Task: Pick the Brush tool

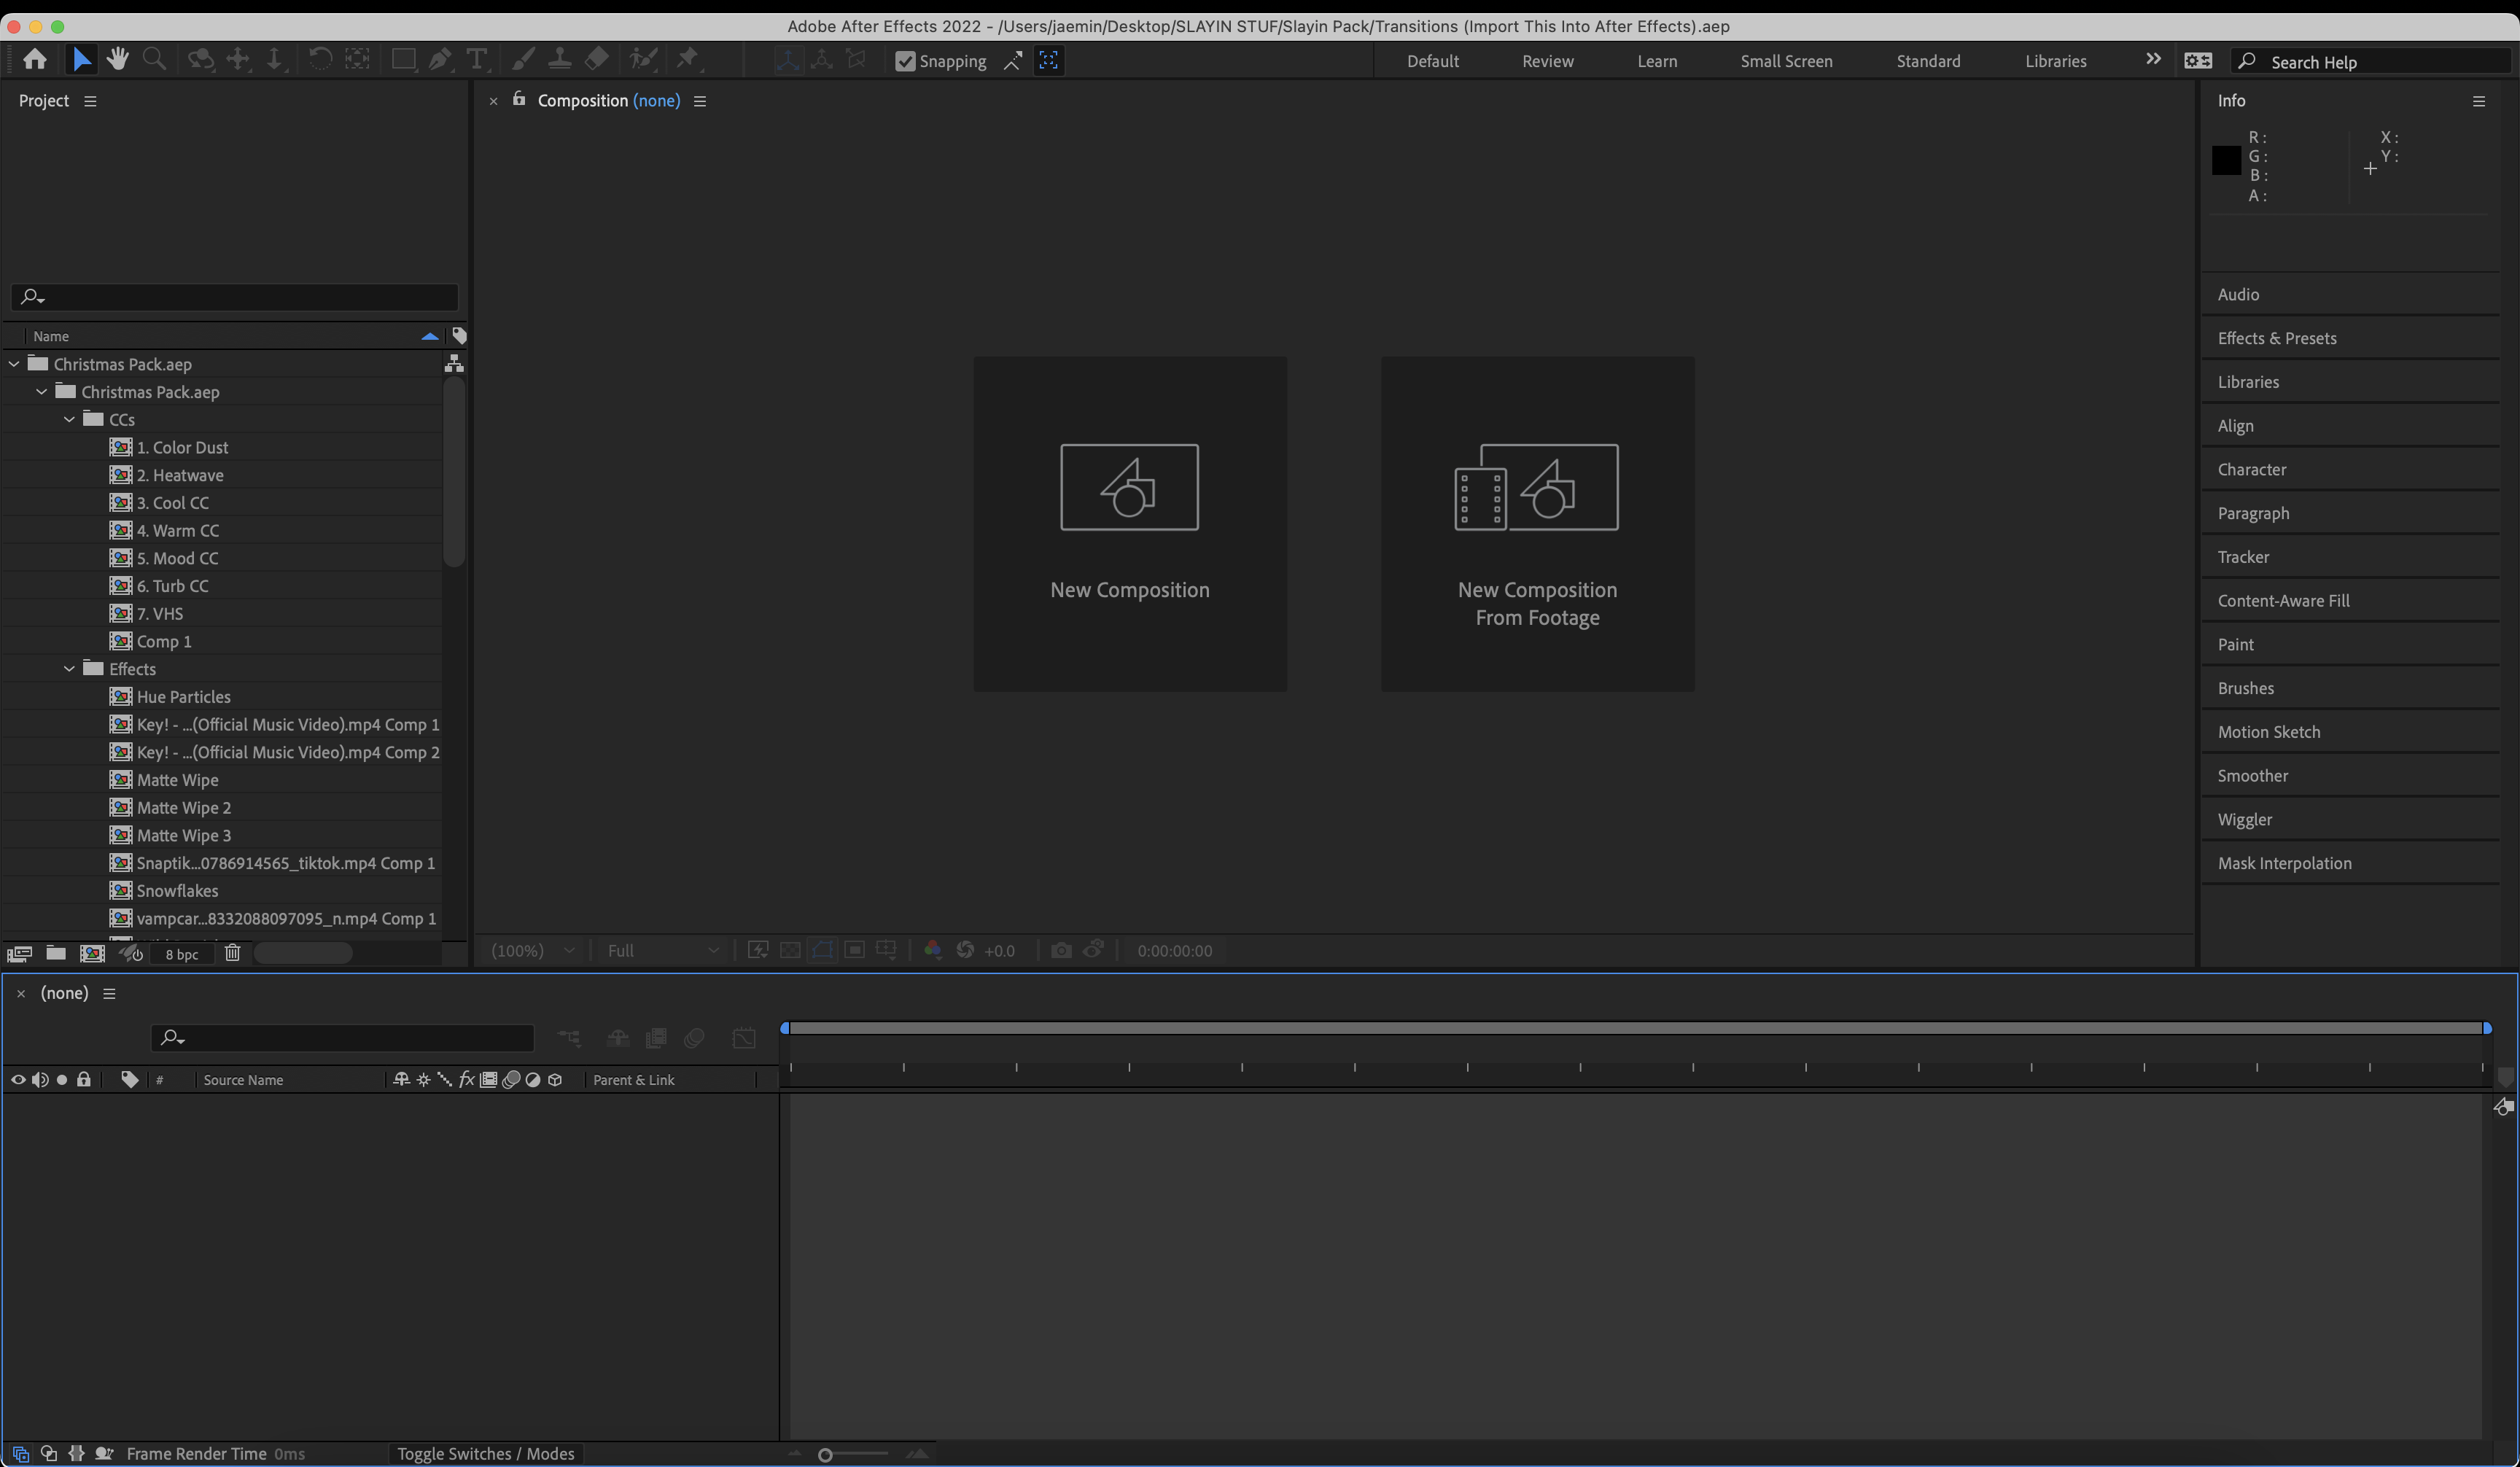Action: pyautogui.click(x=523, y=59)
